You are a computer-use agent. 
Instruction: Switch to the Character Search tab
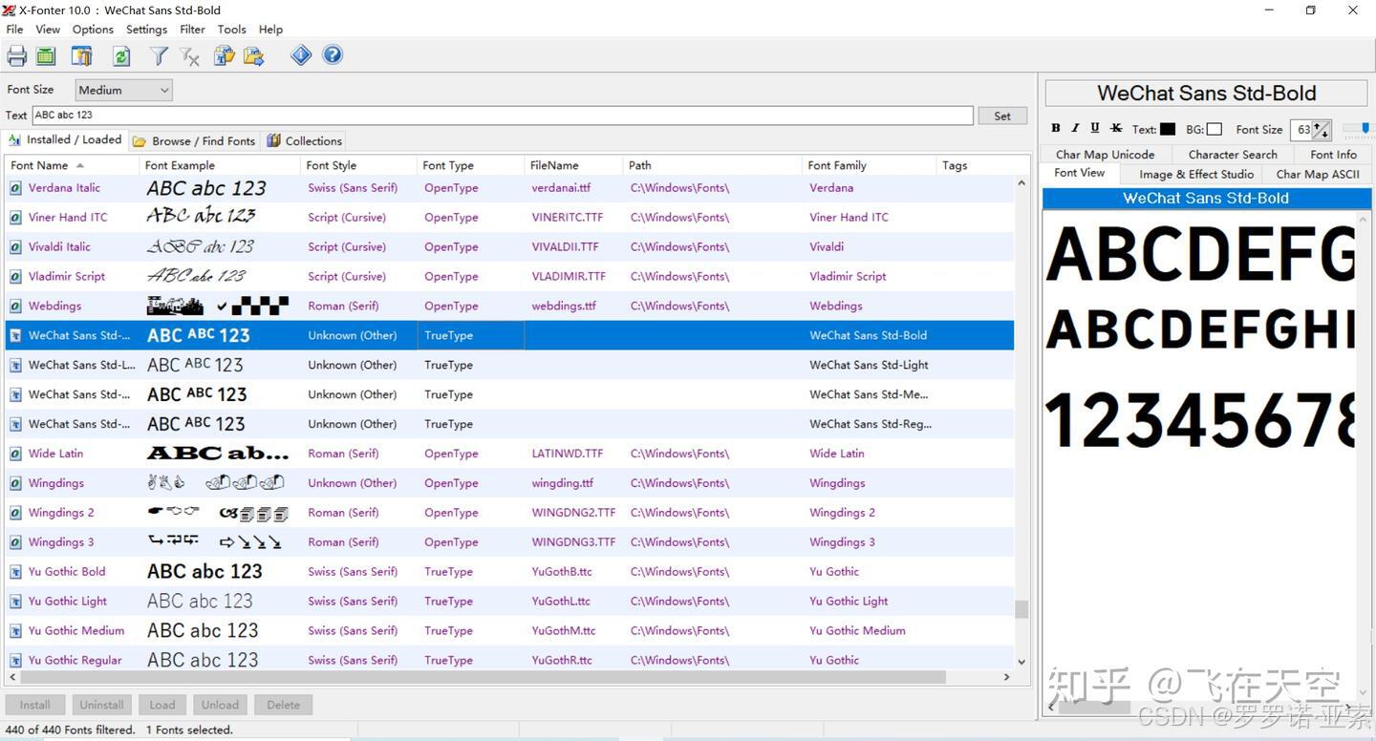(x=1233, y=155)
